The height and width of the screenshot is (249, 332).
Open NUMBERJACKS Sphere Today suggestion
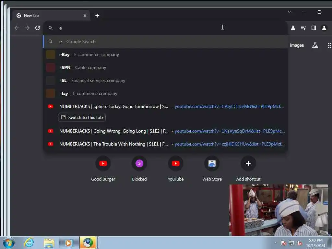tap(165, 106)
